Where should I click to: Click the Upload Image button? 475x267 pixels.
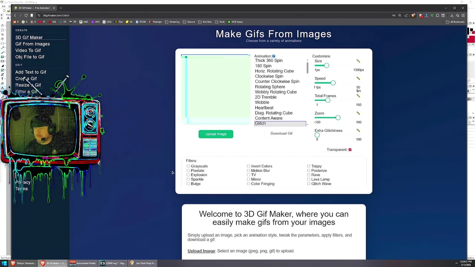216,134
